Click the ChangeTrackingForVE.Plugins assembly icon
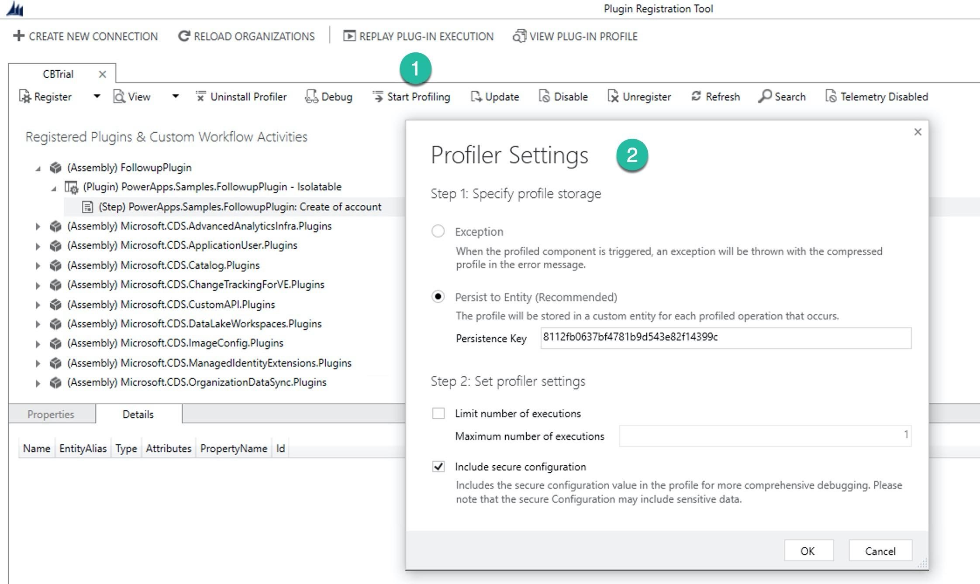This screenshot has height=584, width=980. coord(55,285)
